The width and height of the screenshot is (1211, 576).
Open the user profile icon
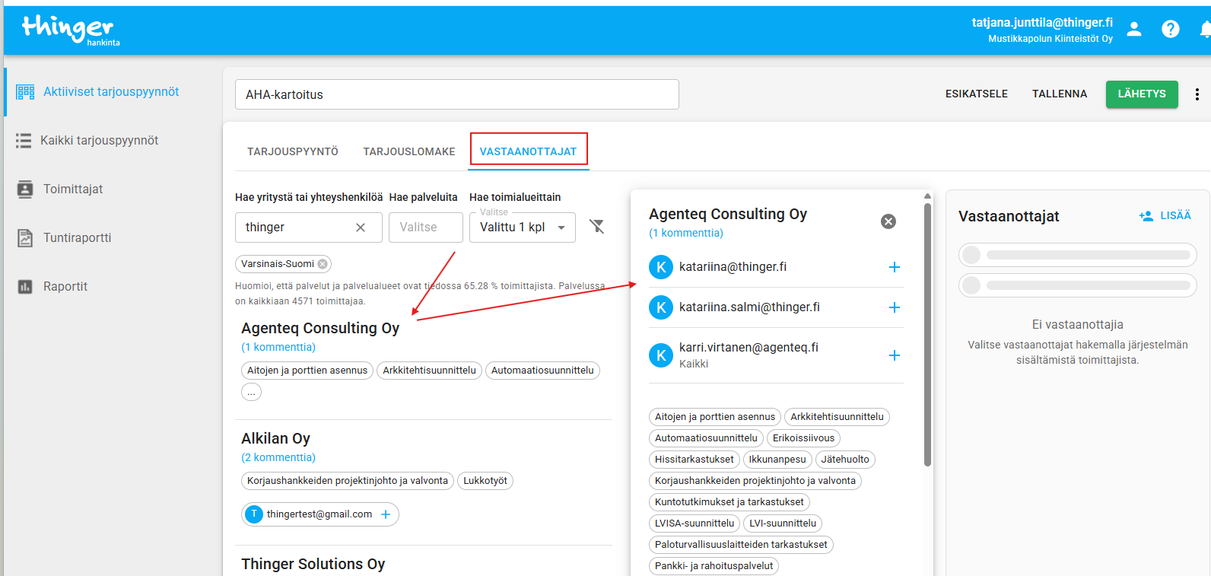tap(1134, 29)
